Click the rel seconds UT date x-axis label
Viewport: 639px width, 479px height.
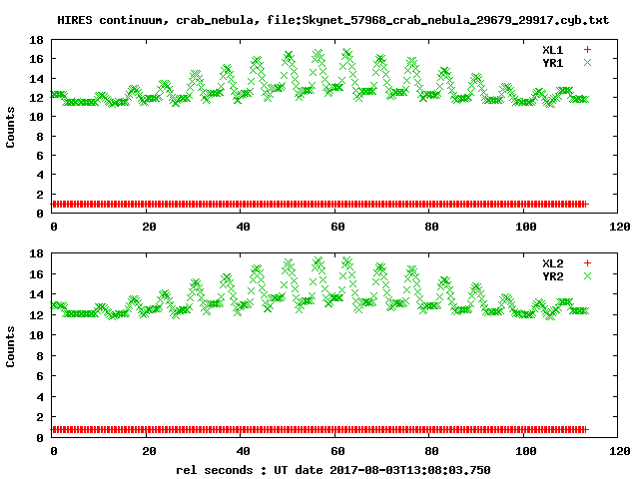pyautogui.click(x=332, y=470)
